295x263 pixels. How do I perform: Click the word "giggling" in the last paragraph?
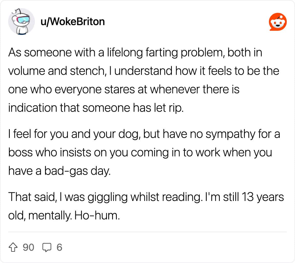(108, 197)
